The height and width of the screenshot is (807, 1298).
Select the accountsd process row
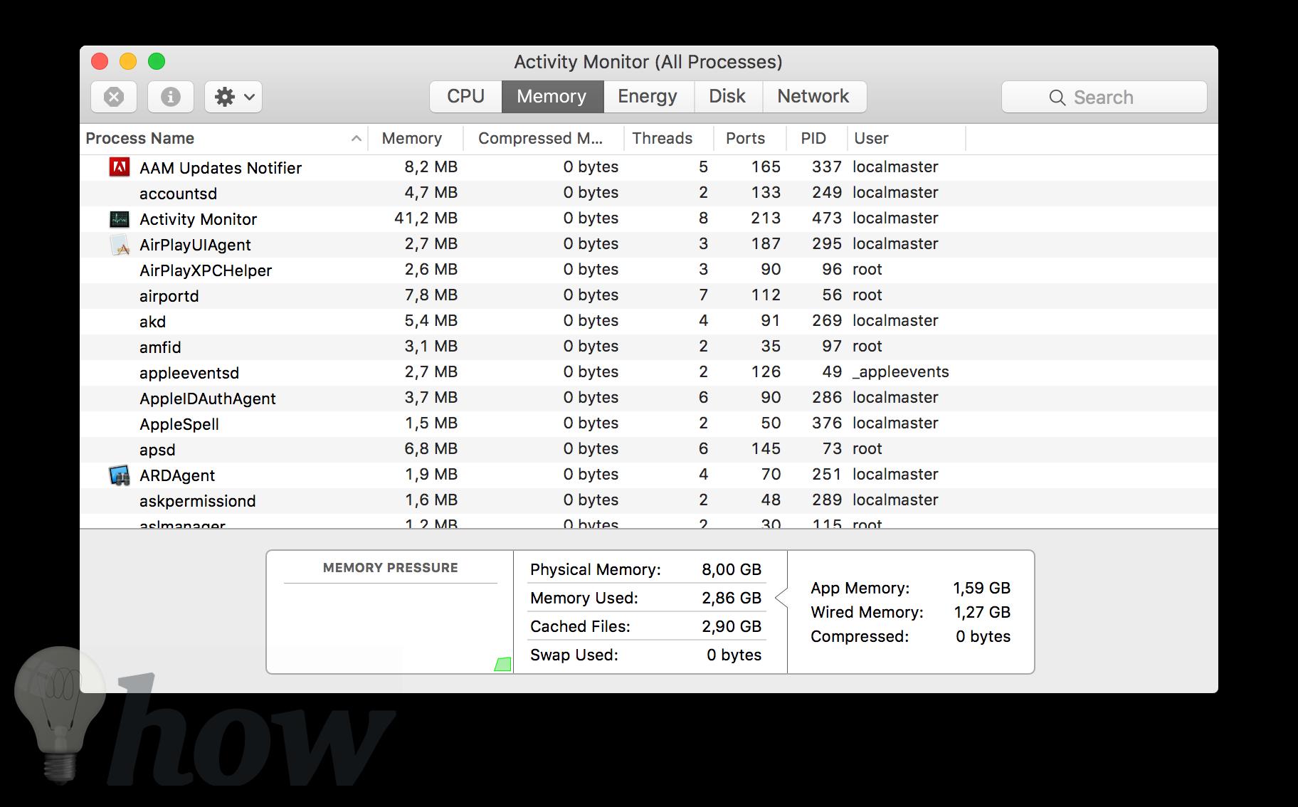649,193
